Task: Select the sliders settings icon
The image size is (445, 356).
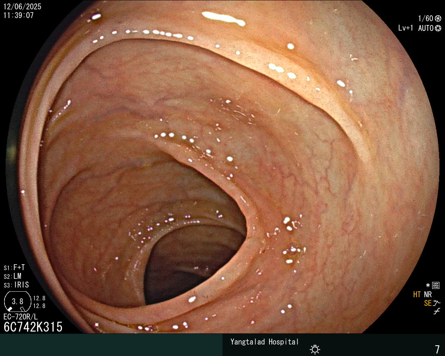Action: tap(436, 286)
